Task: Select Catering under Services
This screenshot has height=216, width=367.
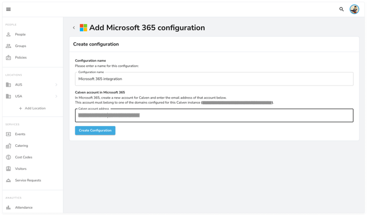Action: 21,146
